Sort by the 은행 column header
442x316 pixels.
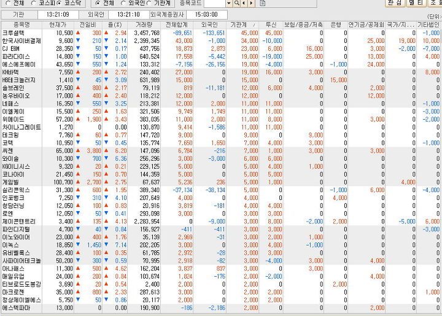(x=336, y=25)
